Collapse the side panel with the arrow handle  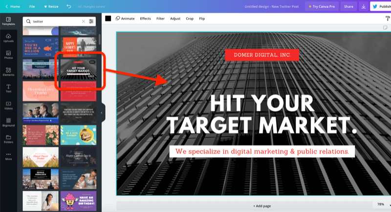[x=102, y=113]
